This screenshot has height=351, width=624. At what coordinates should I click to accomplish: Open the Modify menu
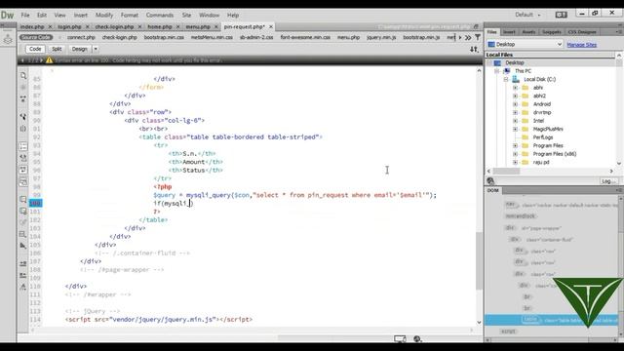(x=104, y=16)
